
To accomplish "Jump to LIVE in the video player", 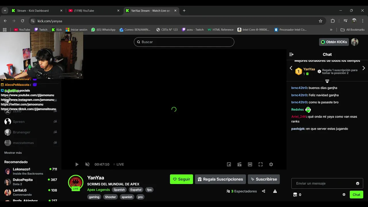I will tap(118, 164).
